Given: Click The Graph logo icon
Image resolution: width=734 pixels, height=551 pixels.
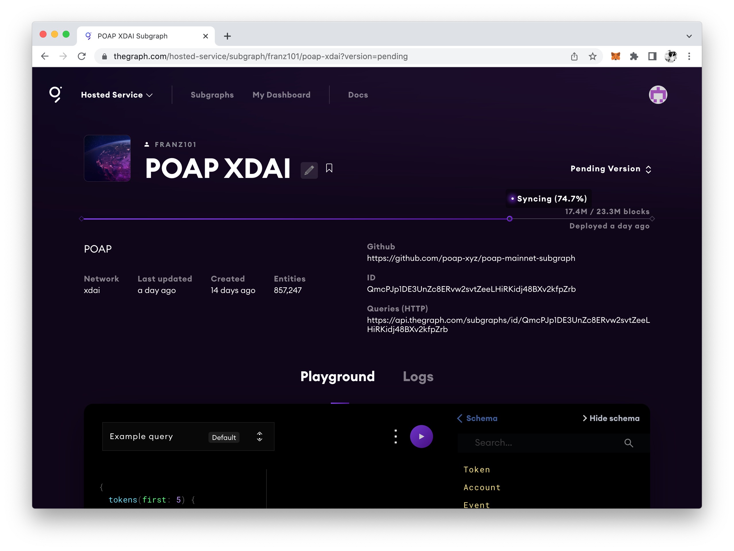Looking at the screenshot, I should 55,94.
